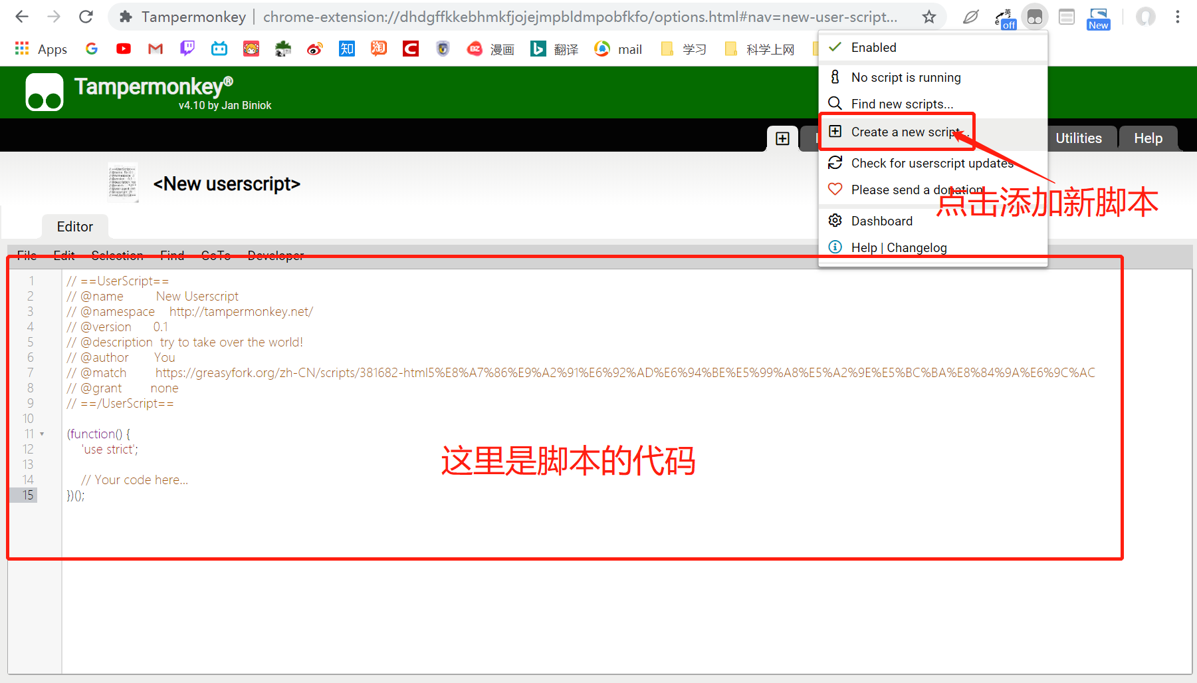Click the 'use strict' line
1197x683 pixels.
(x=110, y=449)
